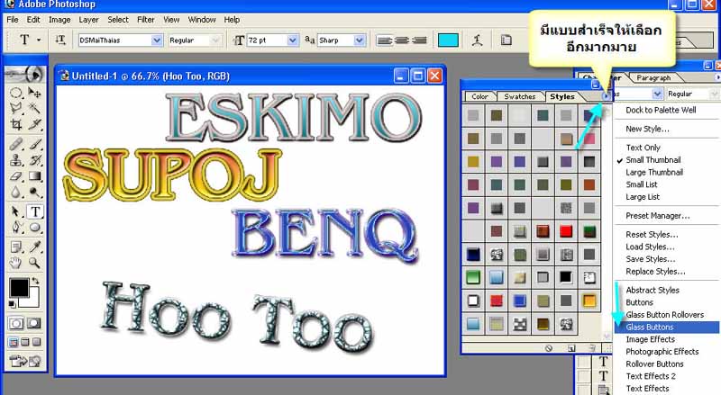Select the Pen tool

16,228
